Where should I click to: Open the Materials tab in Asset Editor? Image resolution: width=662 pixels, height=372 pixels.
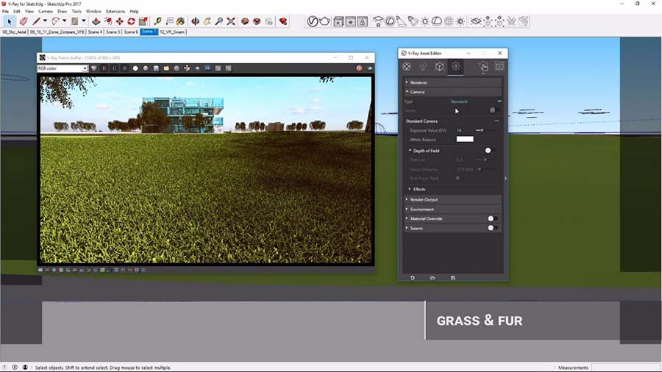click(x=407, y=67)
